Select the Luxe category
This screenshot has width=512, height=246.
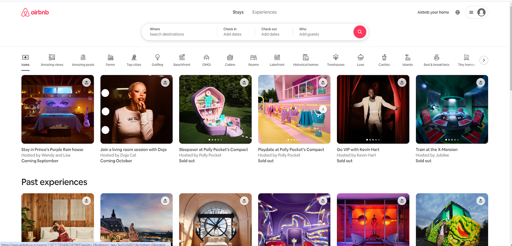coord(360,60)
